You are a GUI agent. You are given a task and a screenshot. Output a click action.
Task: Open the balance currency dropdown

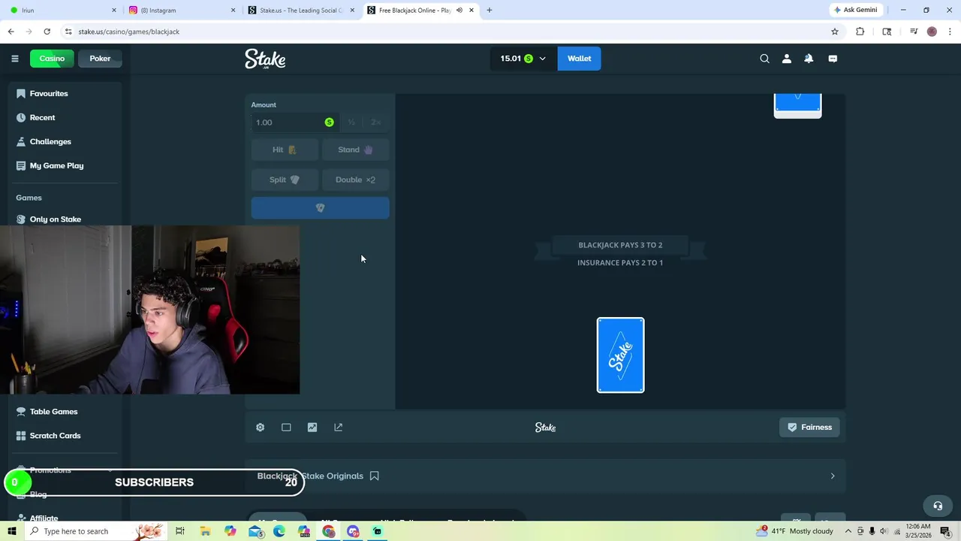523,59
